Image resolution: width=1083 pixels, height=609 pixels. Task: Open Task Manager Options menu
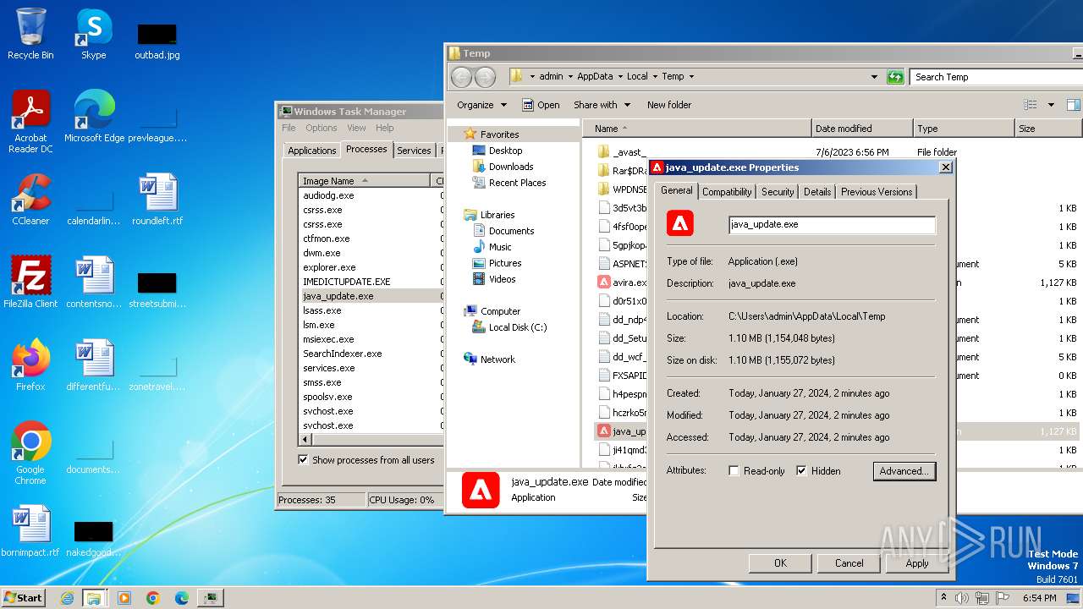click(x=322, y=128)
